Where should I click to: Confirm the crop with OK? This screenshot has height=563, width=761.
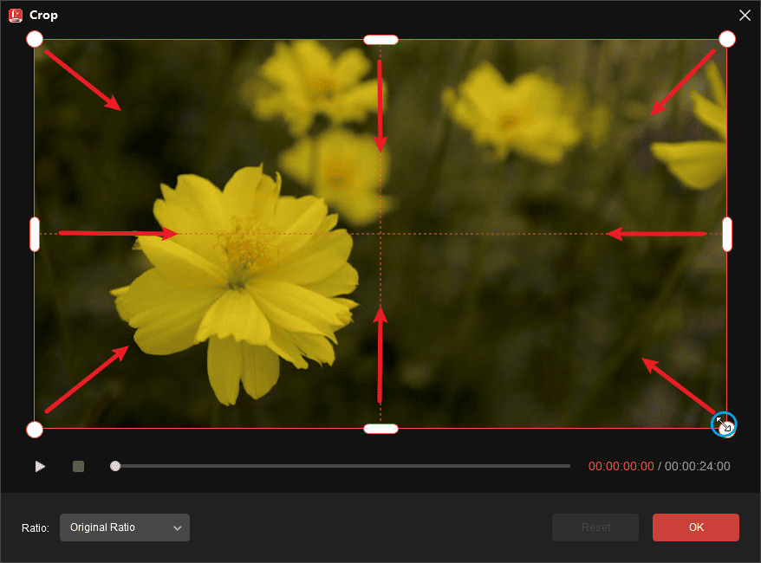pos(696,527)
